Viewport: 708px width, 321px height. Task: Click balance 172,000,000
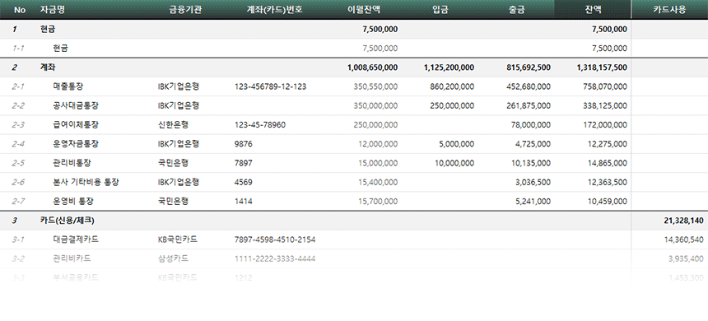click(605, 125)
